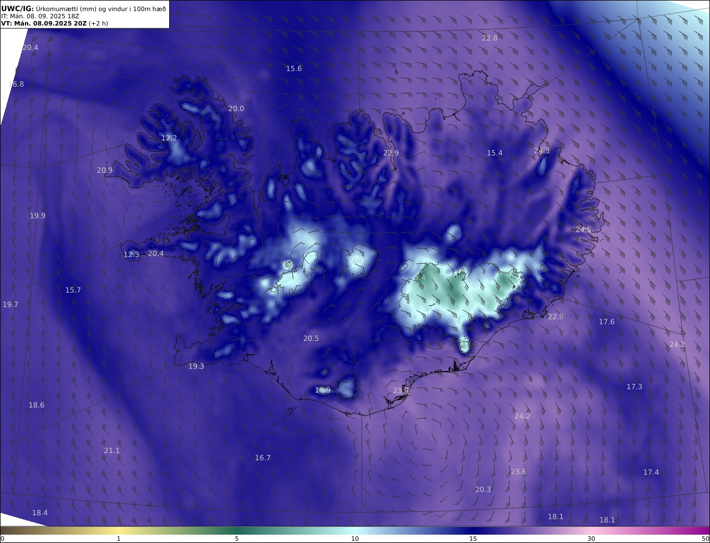710x543 pixels.
Task: Click the yellow section of the colorbar
Action: 119,530
